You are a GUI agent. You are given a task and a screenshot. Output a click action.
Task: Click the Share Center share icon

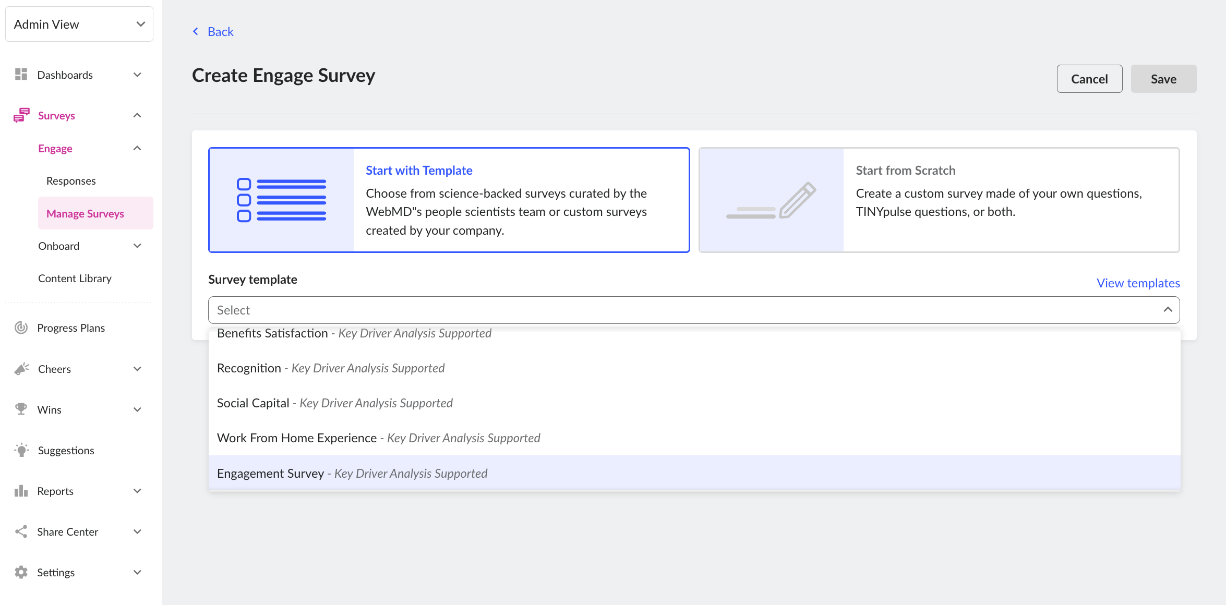[x=21, y=531]
